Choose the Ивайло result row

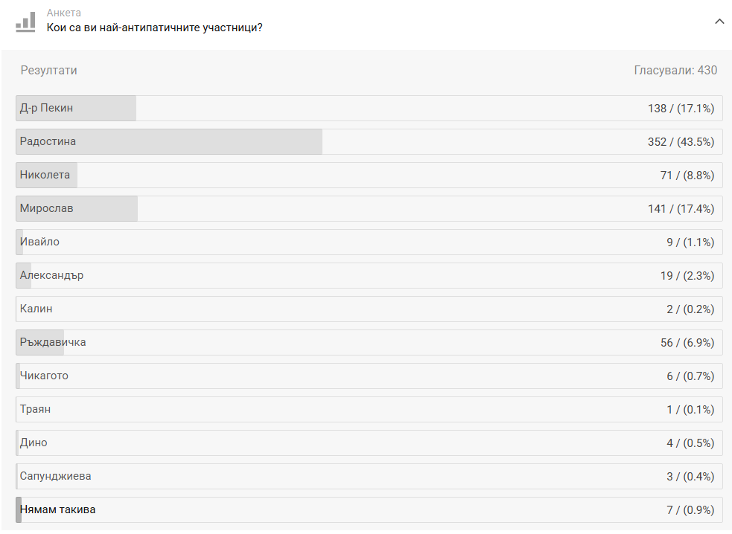pyautogui.click(x=369, y=242)
